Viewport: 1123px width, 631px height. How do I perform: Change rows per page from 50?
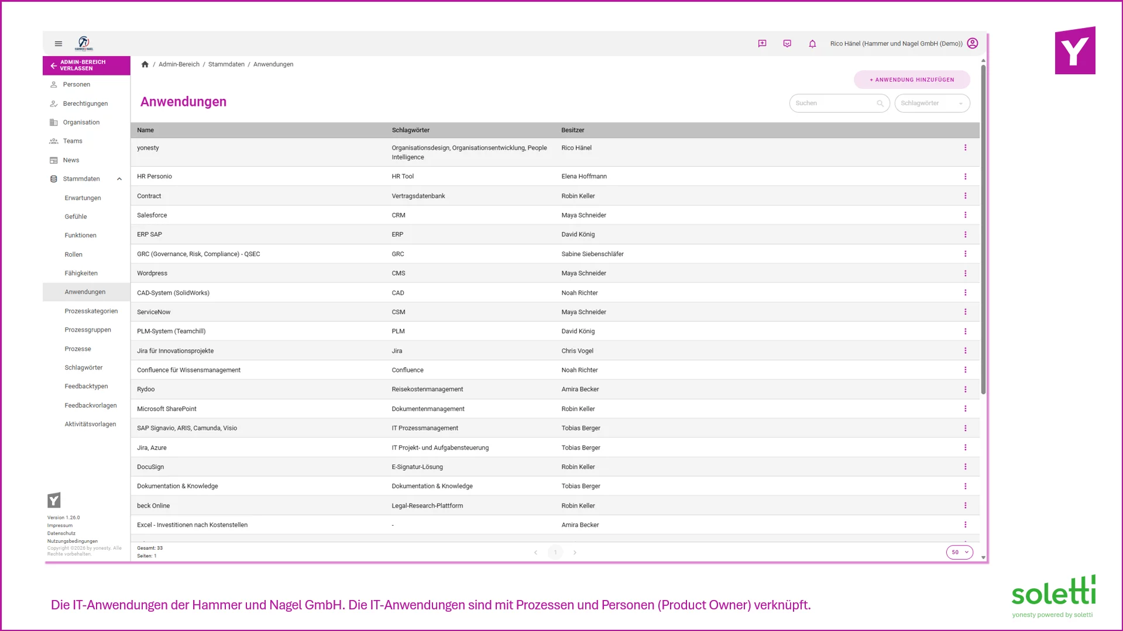tap(960, 552)
